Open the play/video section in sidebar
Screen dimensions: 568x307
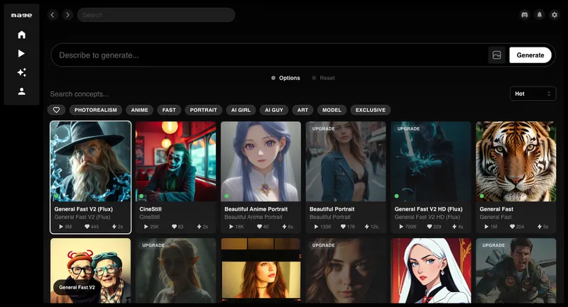point(21,53)
